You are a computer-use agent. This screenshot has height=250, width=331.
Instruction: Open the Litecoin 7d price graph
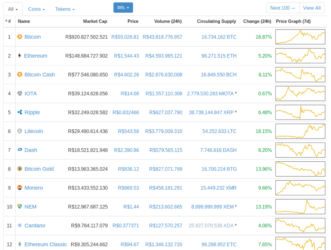(x=300, y=131)
